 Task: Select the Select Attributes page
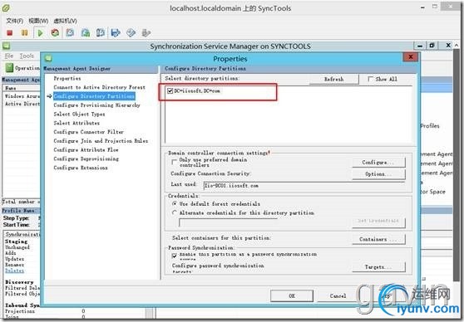pos(77,123)
